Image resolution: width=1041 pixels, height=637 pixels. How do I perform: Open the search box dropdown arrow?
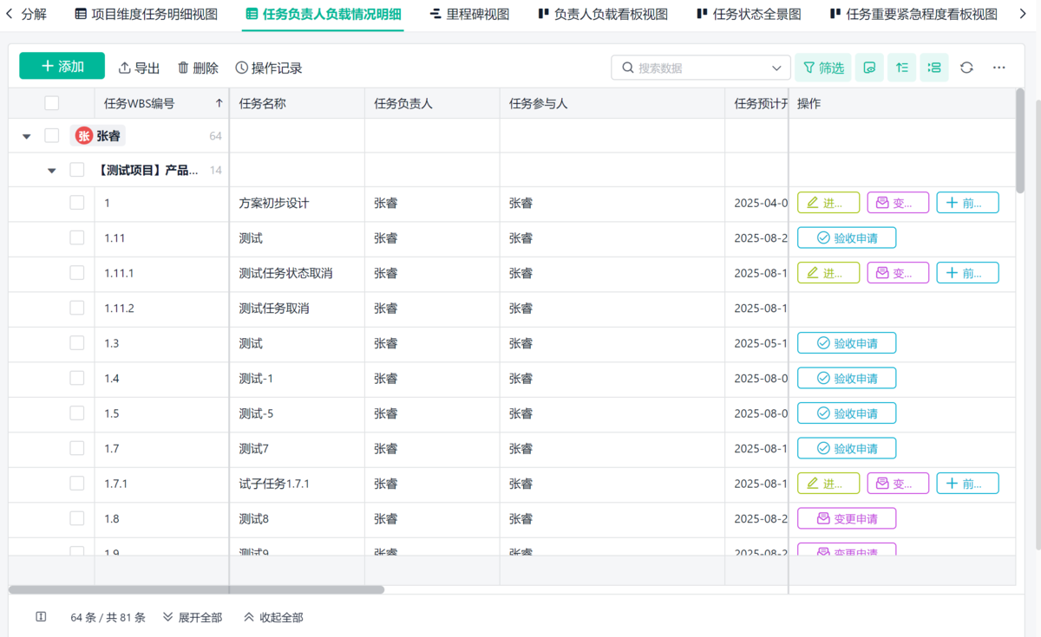click(776, 68)
